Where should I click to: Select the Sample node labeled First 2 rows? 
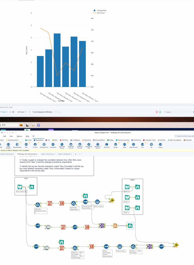pos(120,247)
